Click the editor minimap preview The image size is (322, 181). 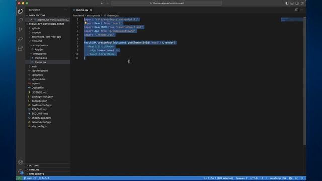click(292, 20)
